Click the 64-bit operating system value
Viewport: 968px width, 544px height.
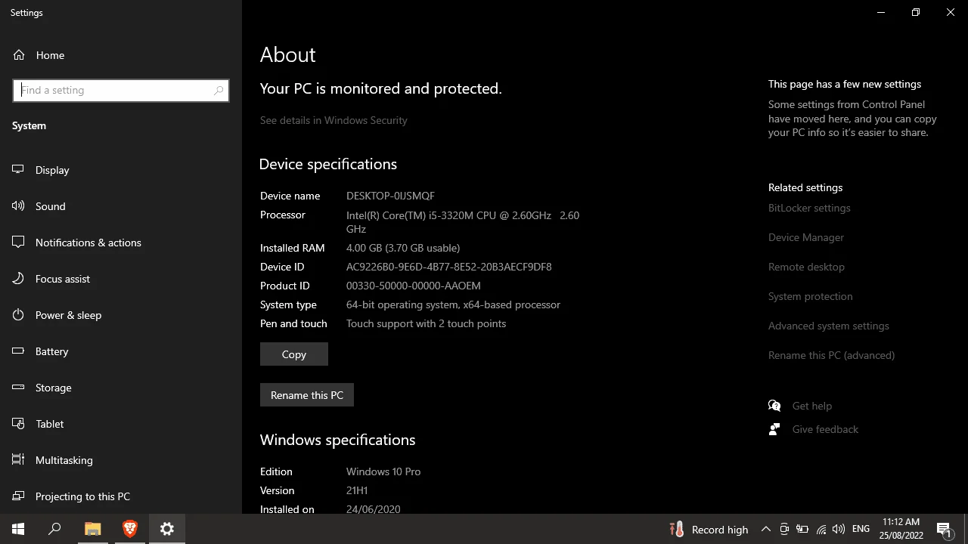click(x=453, y=304)
